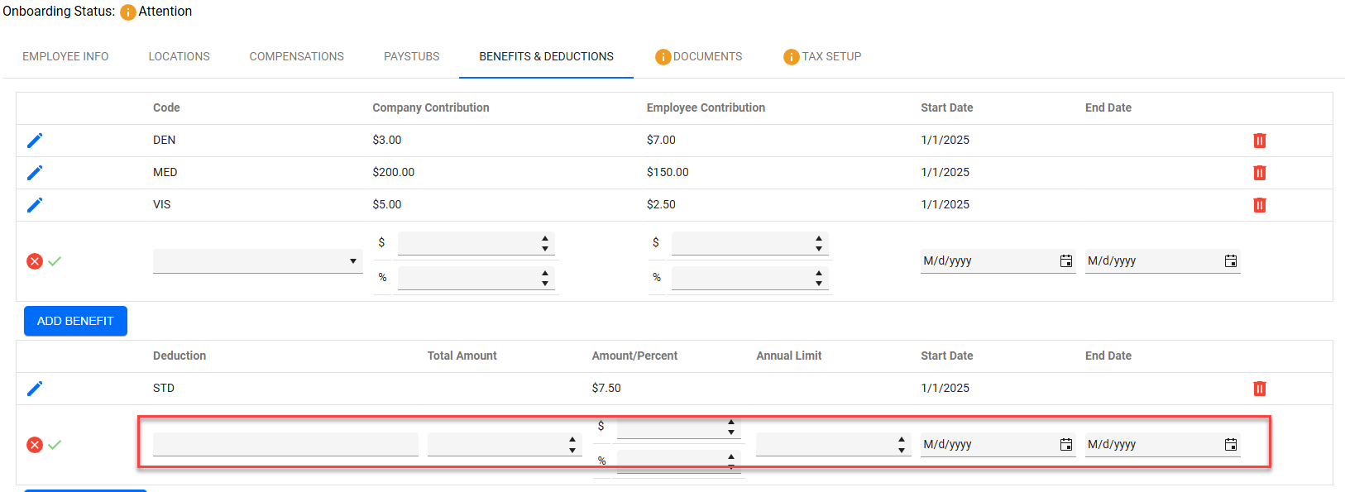Open the Documents tab
The width and height of the screenshot is (1345, 492).
(699, 57)
